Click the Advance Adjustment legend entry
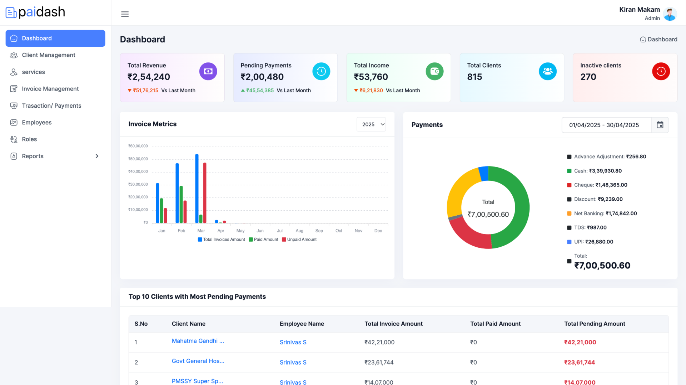The height and width of the screenshot is (385, 686). pos(607,157)
